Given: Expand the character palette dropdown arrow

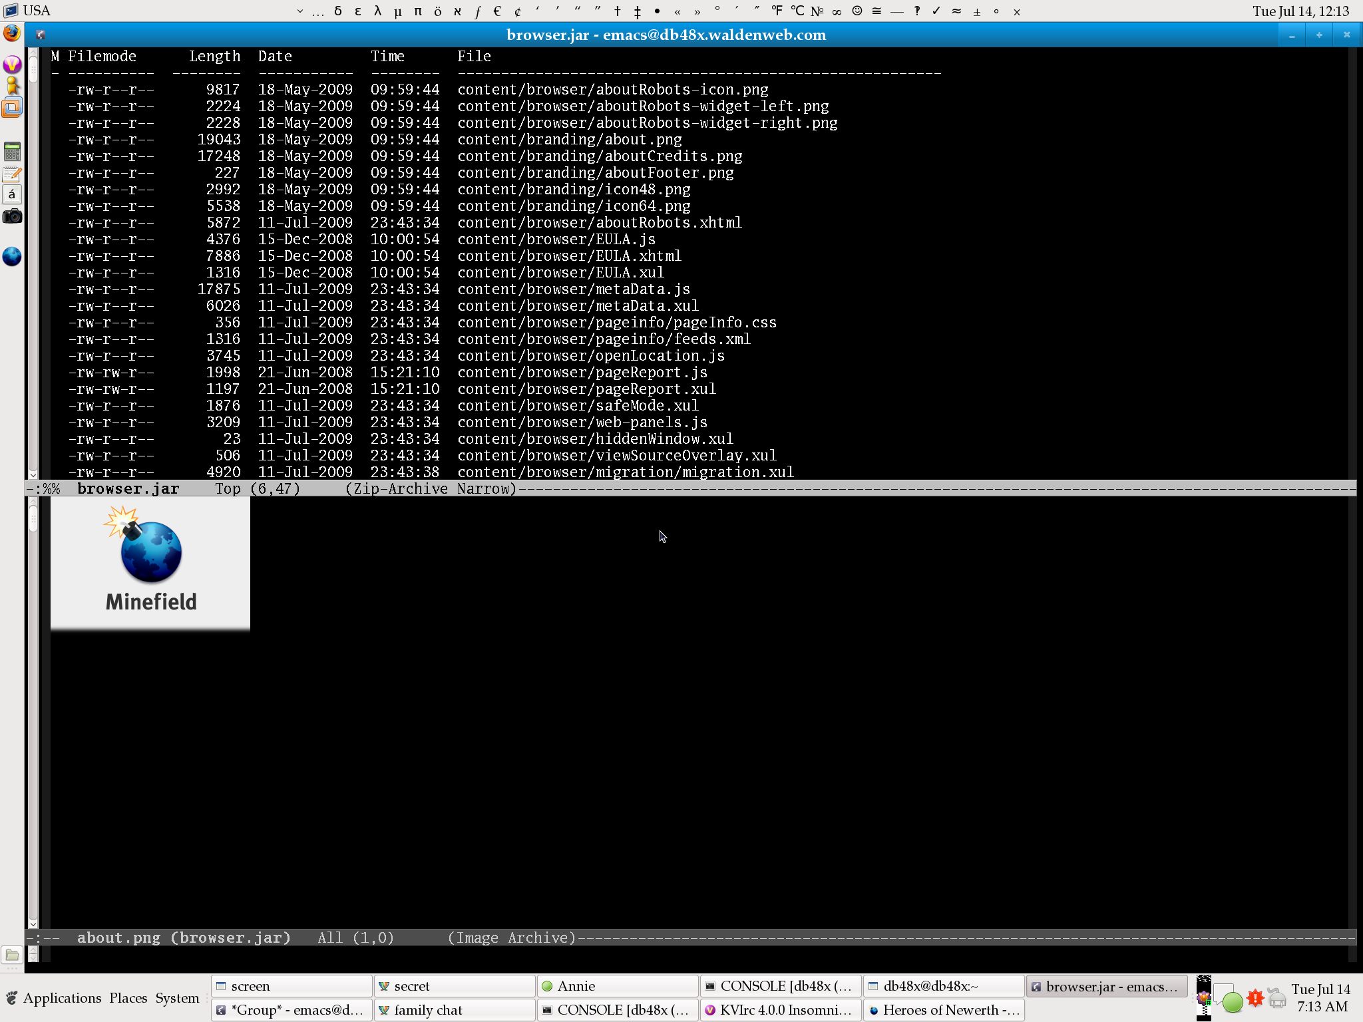Looking at the screenshot, I should 299,11.
